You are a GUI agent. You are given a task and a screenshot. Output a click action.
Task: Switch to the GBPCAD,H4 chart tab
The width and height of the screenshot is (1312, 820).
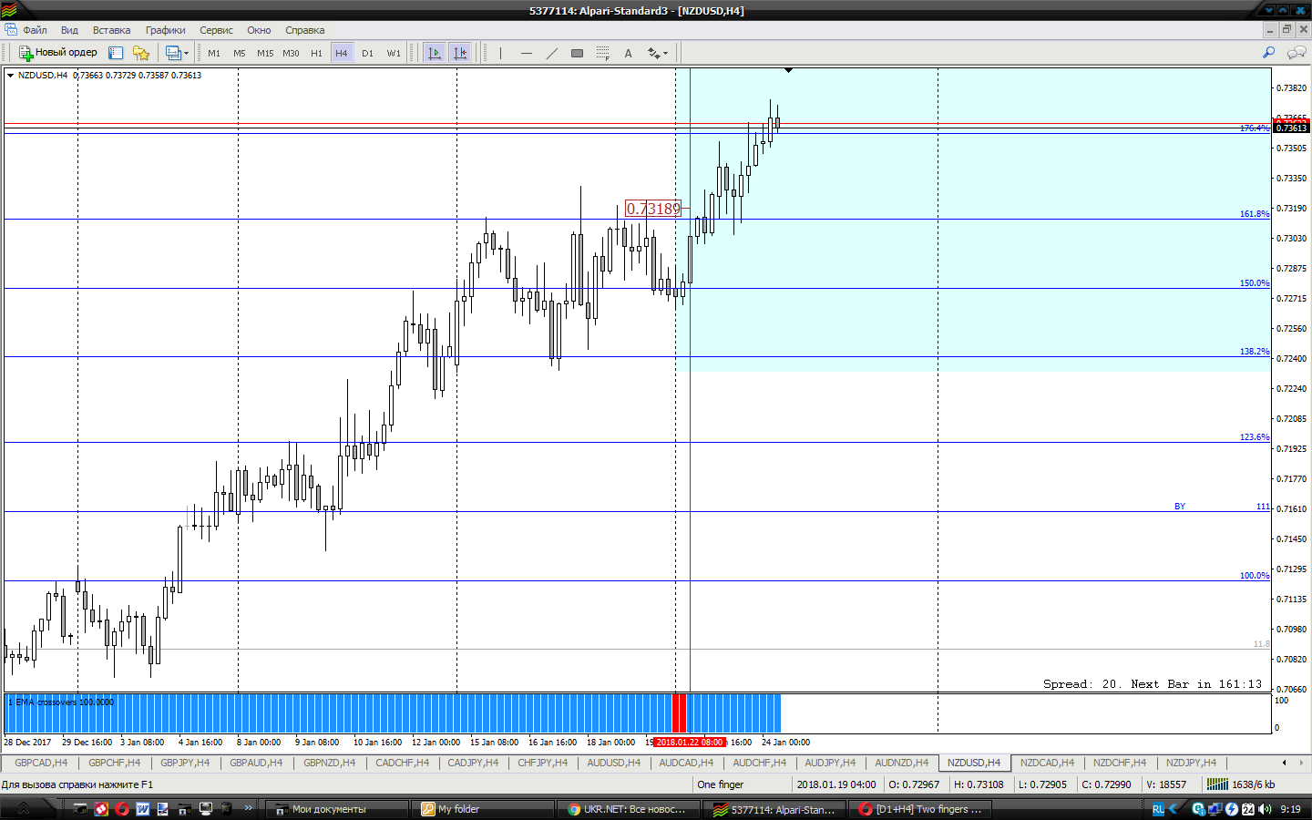pyautogui.click(x=41, y=763)
